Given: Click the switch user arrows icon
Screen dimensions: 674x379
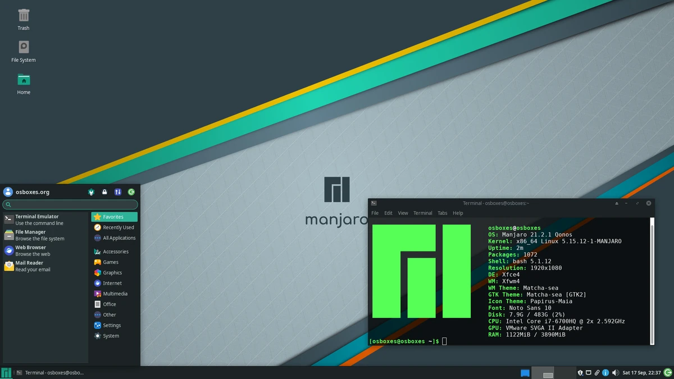Looking at the screenshot, I should coord(118,191).
